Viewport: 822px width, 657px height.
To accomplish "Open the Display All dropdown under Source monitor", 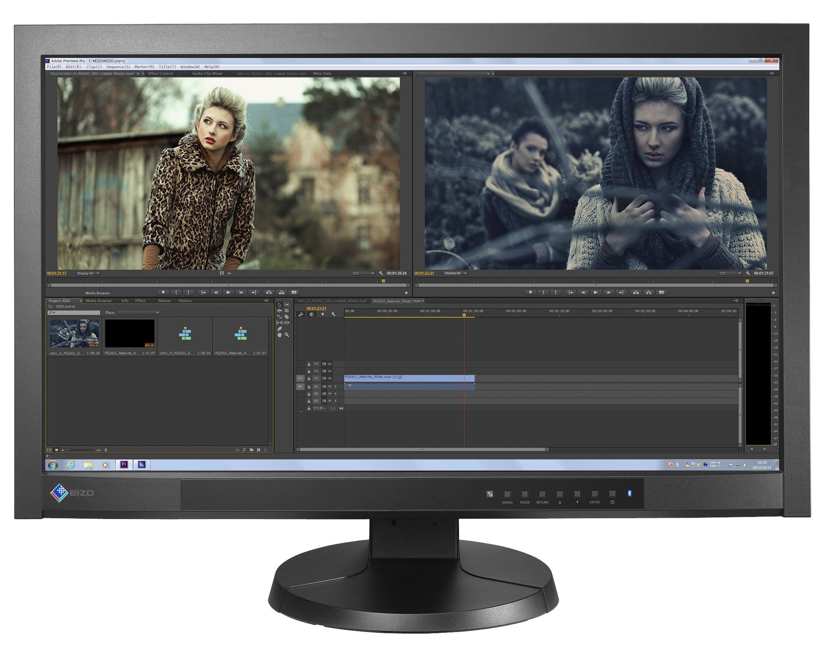I will pyautogui.click(x=88, y=273).
